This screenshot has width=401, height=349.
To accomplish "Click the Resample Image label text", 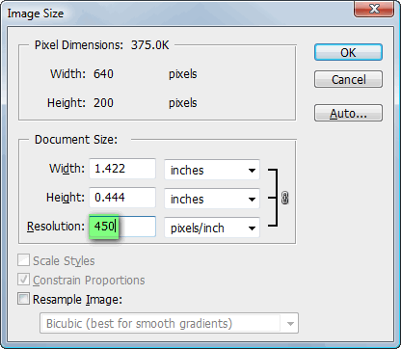I will pyautogui.click(x=77, y=300).
